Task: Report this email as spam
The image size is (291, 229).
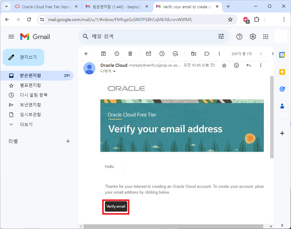Action: point(117,54)
